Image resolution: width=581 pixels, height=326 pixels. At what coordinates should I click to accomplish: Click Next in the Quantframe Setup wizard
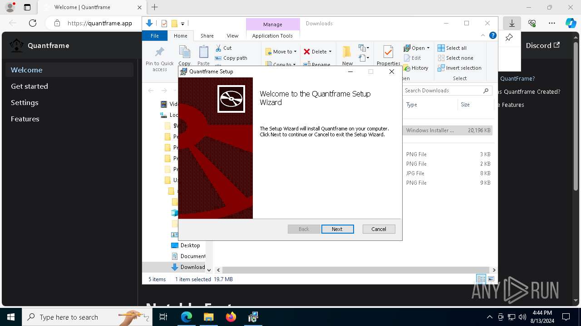tap(337, 229)
